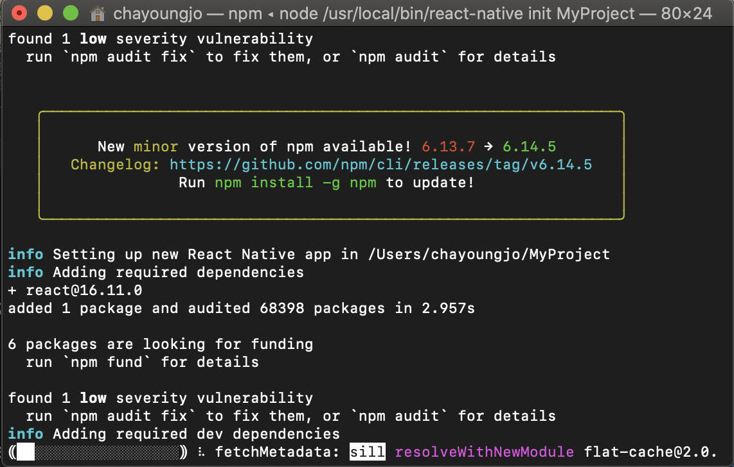Screen dimensions: 734x467
Task: Click the 'run `npm fund` for details' line
Action: (x=142, y=362)
